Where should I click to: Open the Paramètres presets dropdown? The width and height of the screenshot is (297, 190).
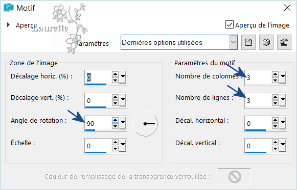tap(233, 42)
